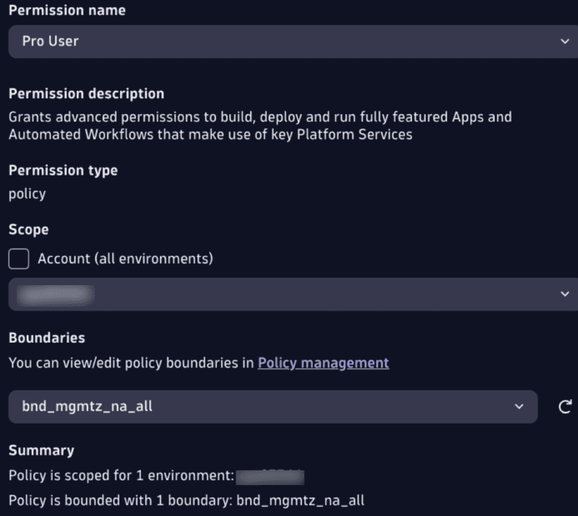
Task: Open the Permission name dropdown showing Pro User
Action: pos(289,42)
